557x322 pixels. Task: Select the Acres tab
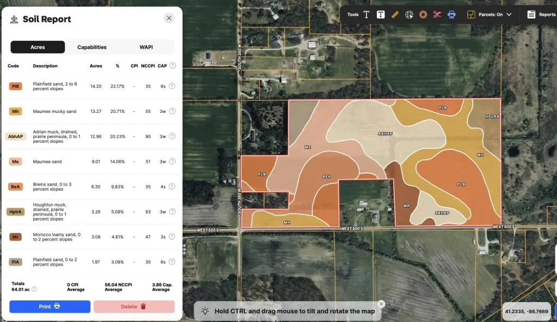[38, 47]
